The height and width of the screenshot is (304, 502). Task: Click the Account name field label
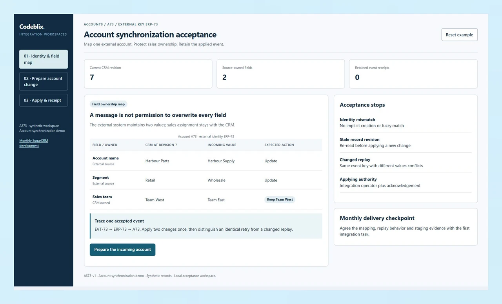coord(105,158)
